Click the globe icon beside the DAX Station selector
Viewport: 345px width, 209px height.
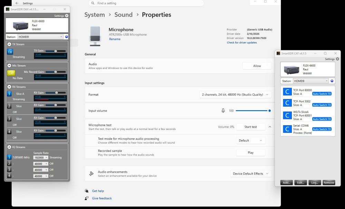(x=66, y=37)
